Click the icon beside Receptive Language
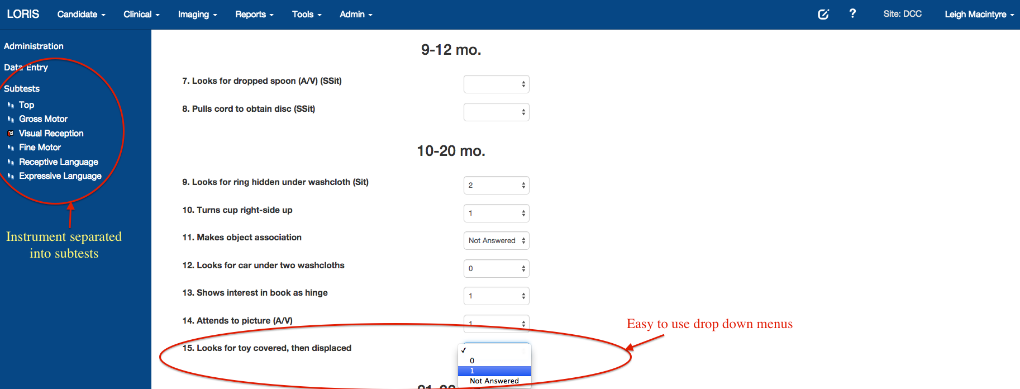The image size is (1020, 389). [11, 162]
